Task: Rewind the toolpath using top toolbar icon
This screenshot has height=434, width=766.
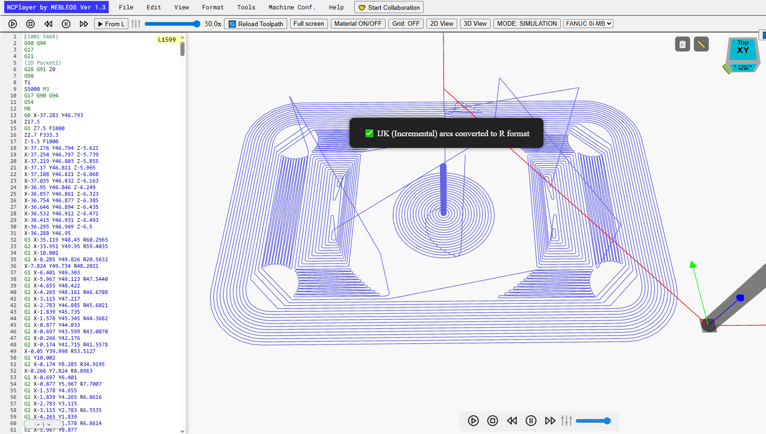Action: click(48, 24)
